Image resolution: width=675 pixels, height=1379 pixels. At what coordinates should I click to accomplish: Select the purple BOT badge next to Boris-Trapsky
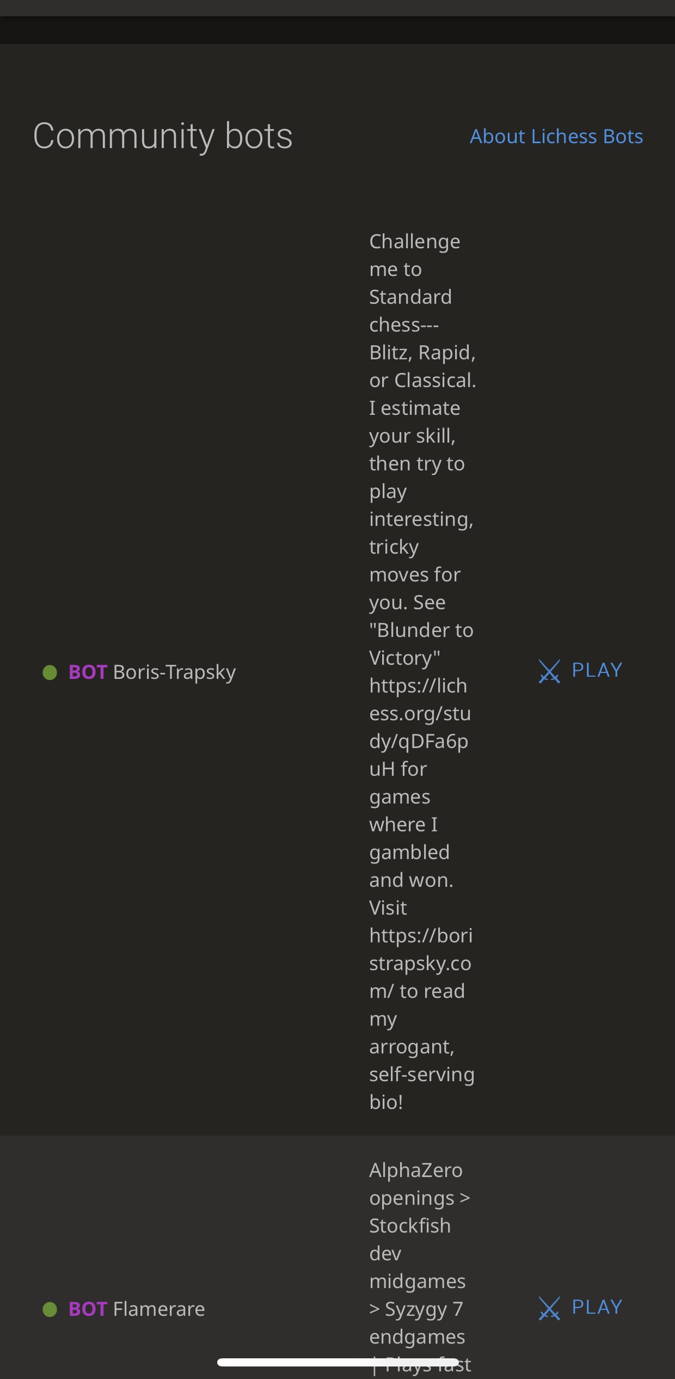[87, 672]
